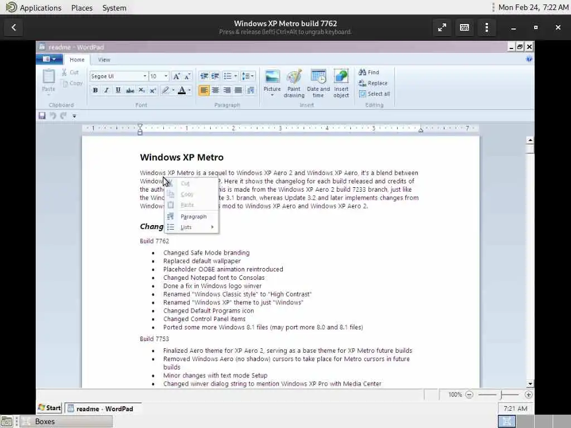Viewport: 571px width, 428px height.
Task: Switch to the Home ribbon tab
Action: 77,60
